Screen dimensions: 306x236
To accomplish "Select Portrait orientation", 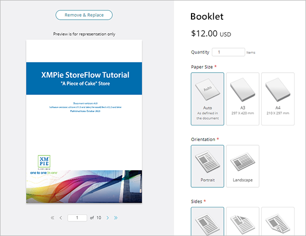I will [208, 166].
